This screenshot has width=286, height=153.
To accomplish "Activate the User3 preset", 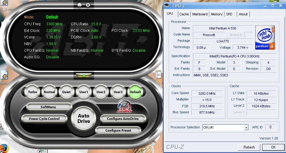I will click(x=118, y=92).
